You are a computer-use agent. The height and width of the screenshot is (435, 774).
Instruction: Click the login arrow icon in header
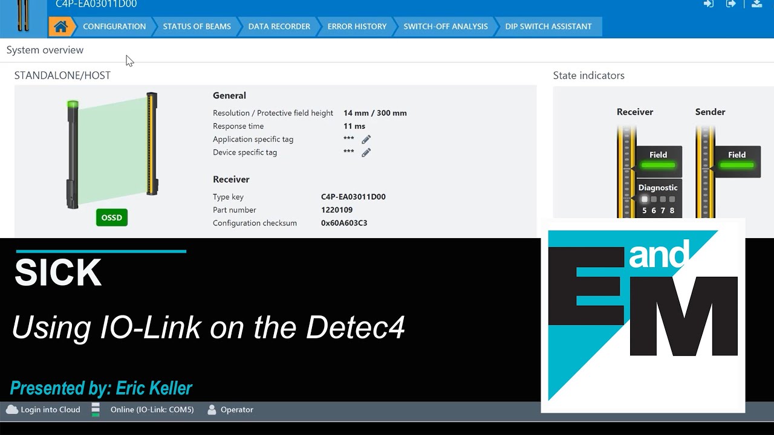709,4
